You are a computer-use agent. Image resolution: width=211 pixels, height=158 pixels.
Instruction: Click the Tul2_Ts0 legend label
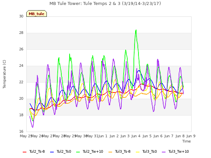[64, 151]
